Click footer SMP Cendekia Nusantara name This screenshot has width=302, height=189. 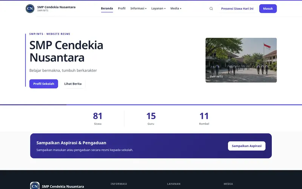pos(63,186)
